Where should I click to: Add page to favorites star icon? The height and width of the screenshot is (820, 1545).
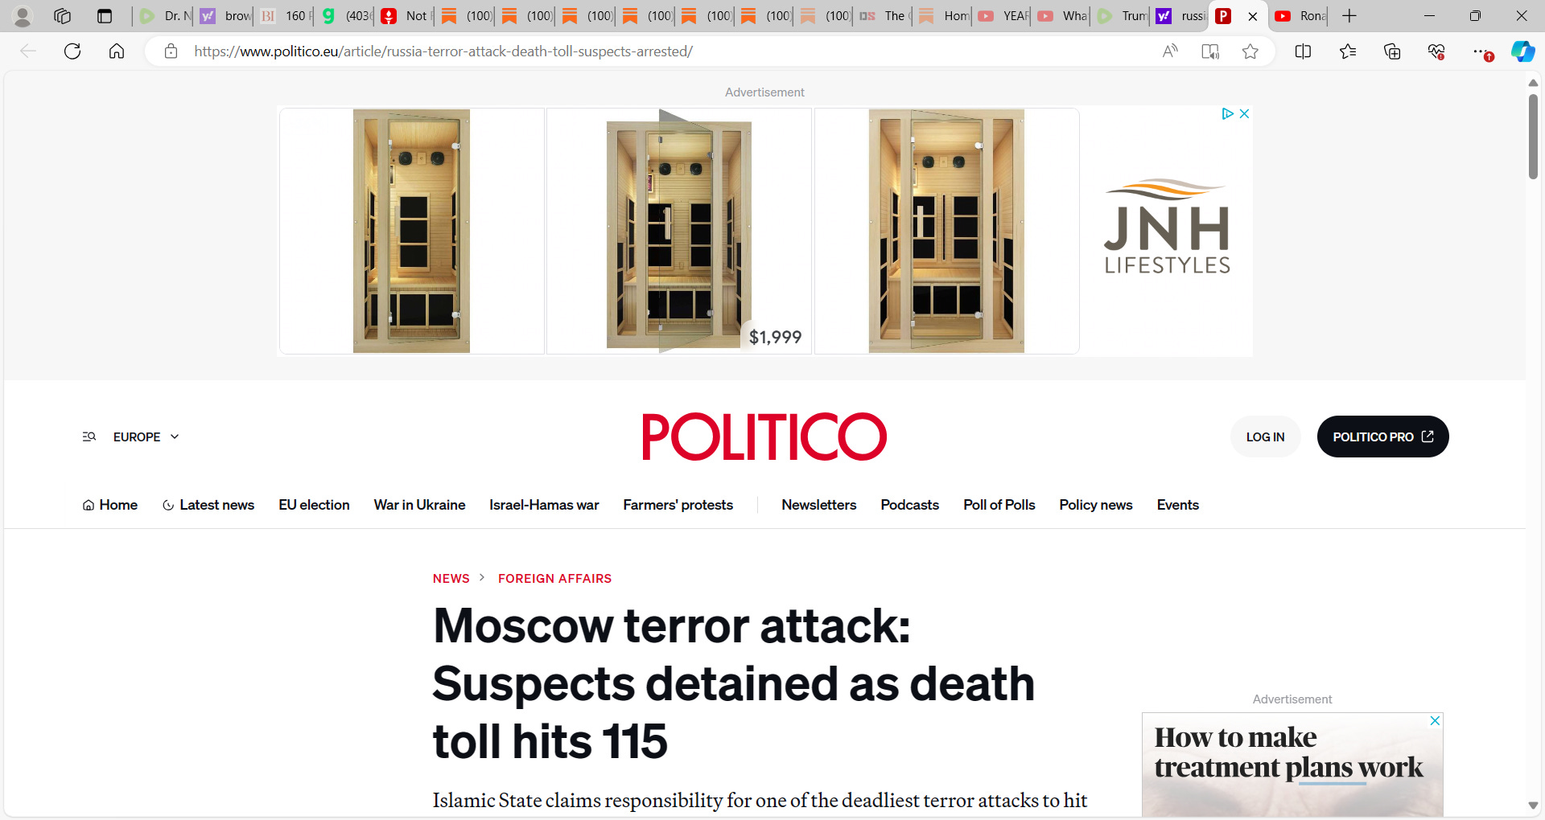(1250, 51)
